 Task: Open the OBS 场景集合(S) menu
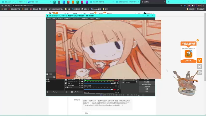(x=85, y=19)
